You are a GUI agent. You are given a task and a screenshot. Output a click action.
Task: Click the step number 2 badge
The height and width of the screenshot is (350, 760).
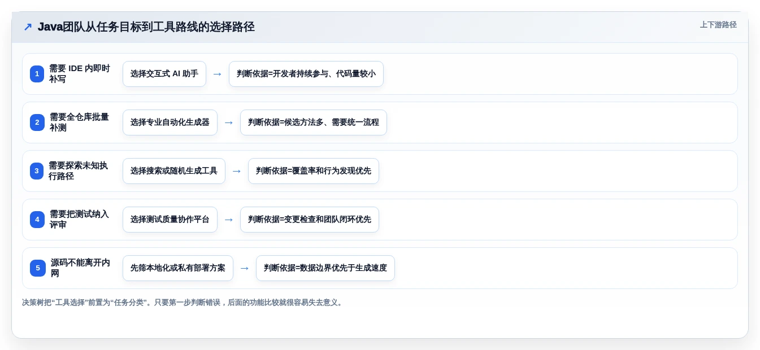point(37,123)
